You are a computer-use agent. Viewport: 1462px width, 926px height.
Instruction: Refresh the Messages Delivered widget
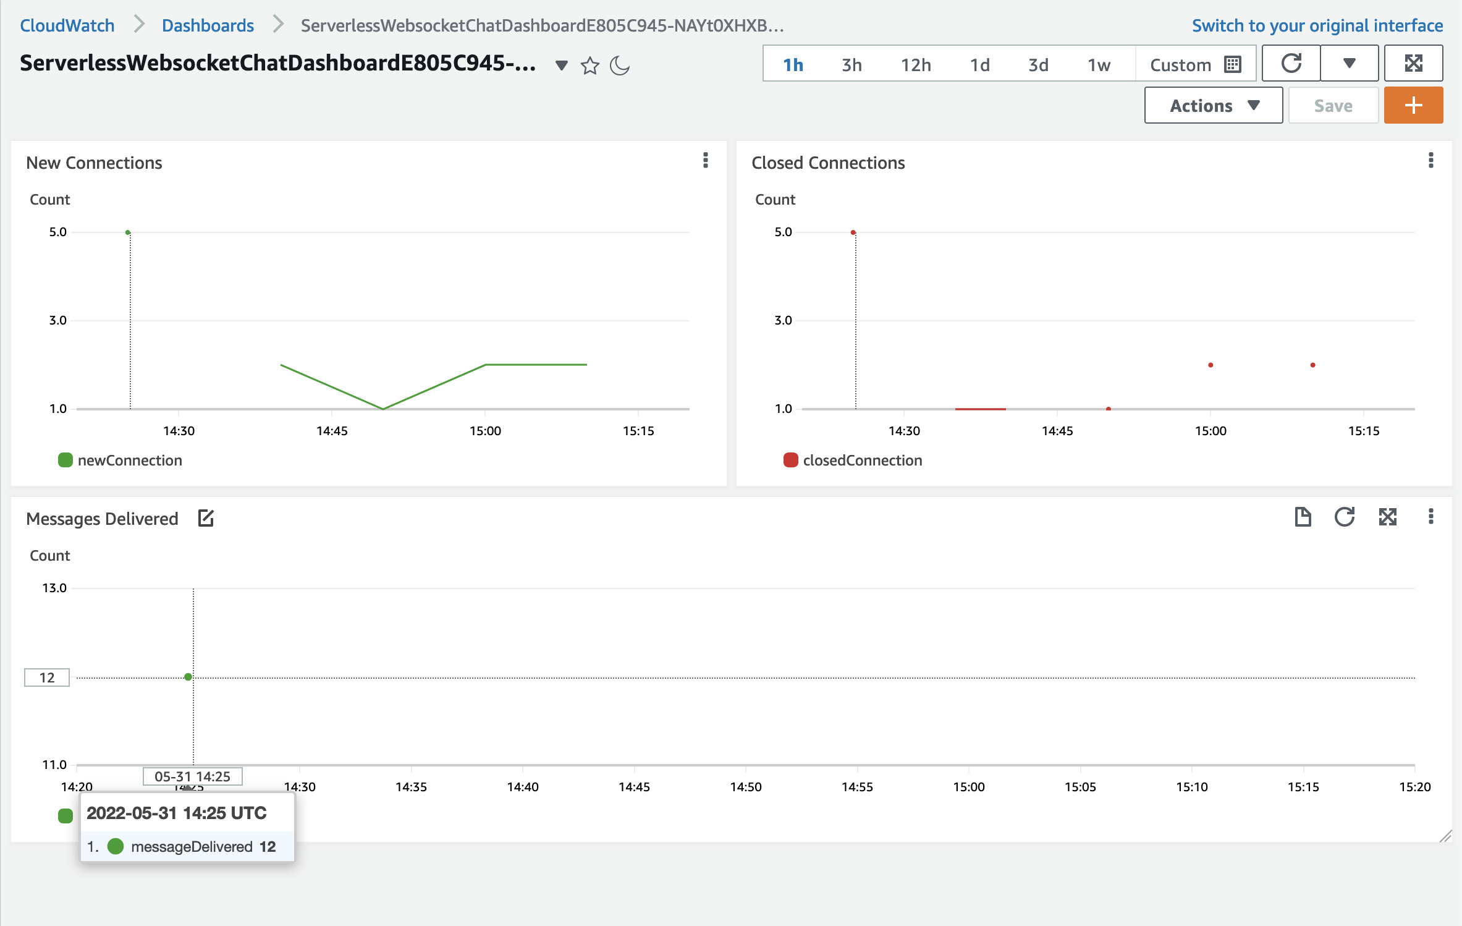click(1345, 517)
